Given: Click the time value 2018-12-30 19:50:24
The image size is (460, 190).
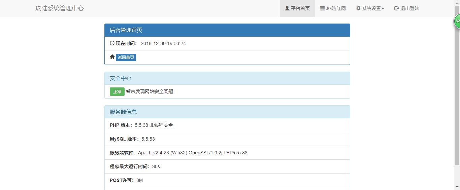Looking at the screenshot, I should coord(163,43).
